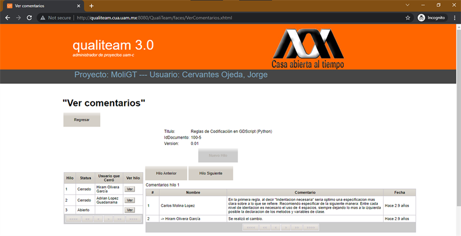Click the URL address bar
The image size is (461, 236).
tap(231, 18)
